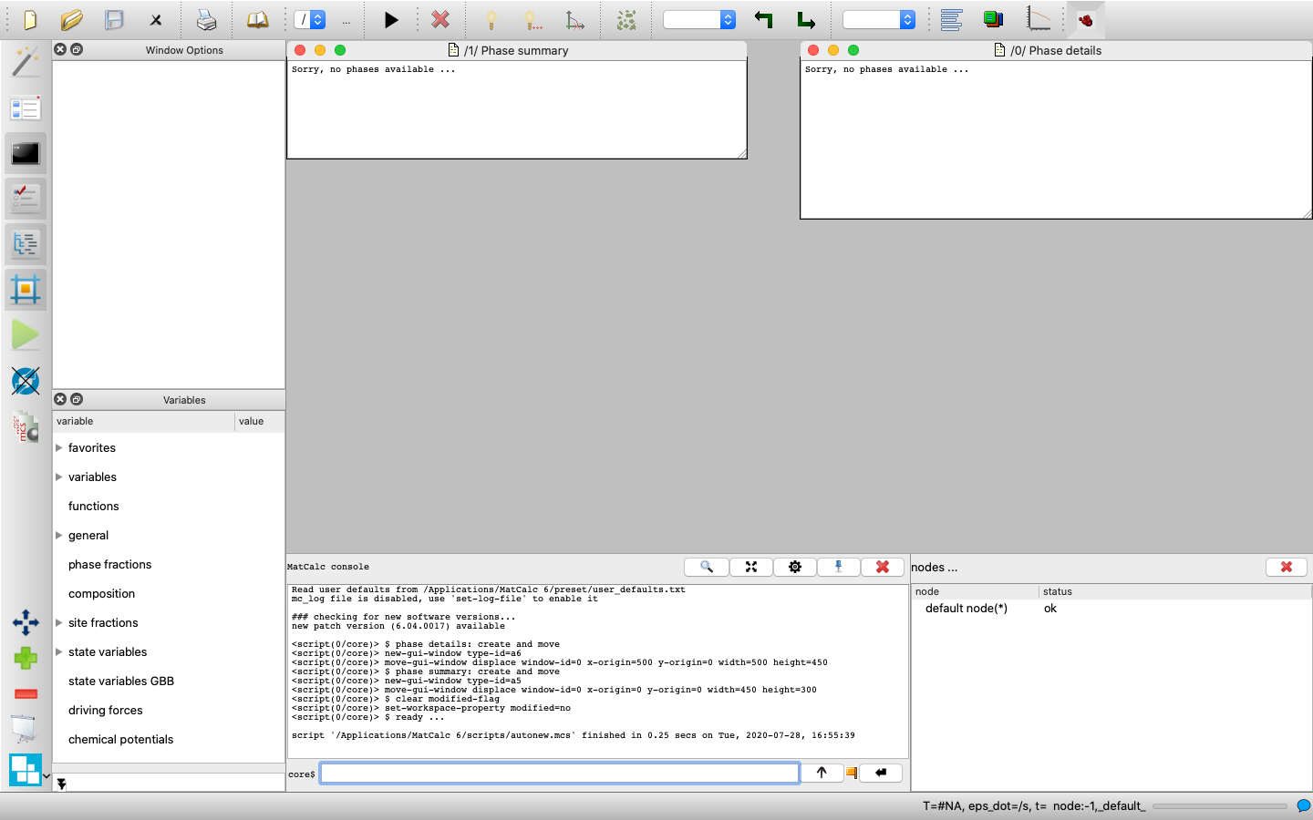Toggle the tree-list view icon in sidebar
This screenshot has height=820, width=1313.
26,243
